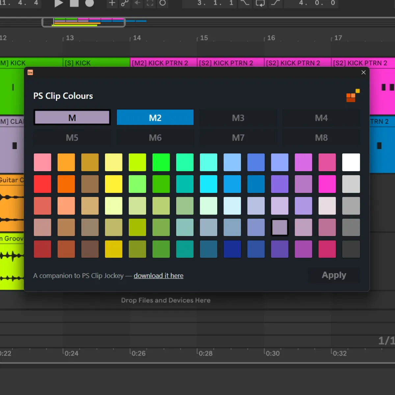This screenshot has height=395, width=395.
Task: Select the M tab
Action: (x=72, y=118)
